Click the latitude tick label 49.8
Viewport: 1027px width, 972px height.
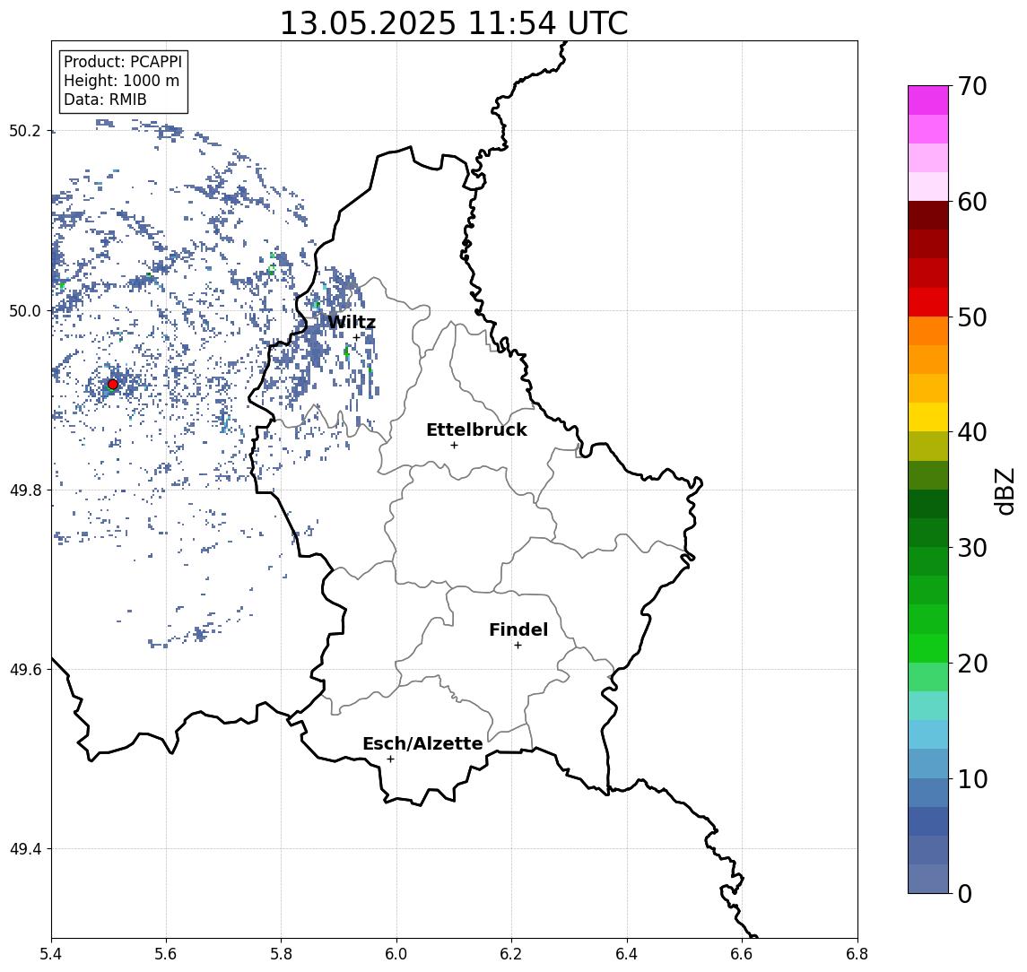(x=24, y=490)
